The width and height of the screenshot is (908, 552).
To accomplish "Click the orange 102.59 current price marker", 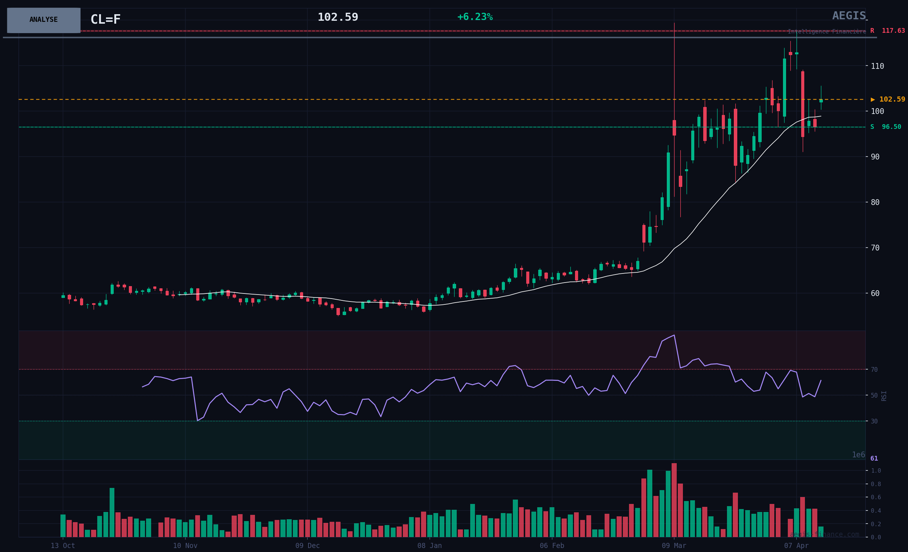I will [x=887, y=99].
